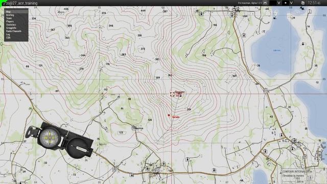Click the white dot marker shape selector
This screenshot has width=327, height=184.
click(x=286, y=3)
